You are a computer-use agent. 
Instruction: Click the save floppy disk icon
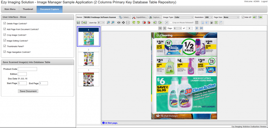[x=79, y=22]
